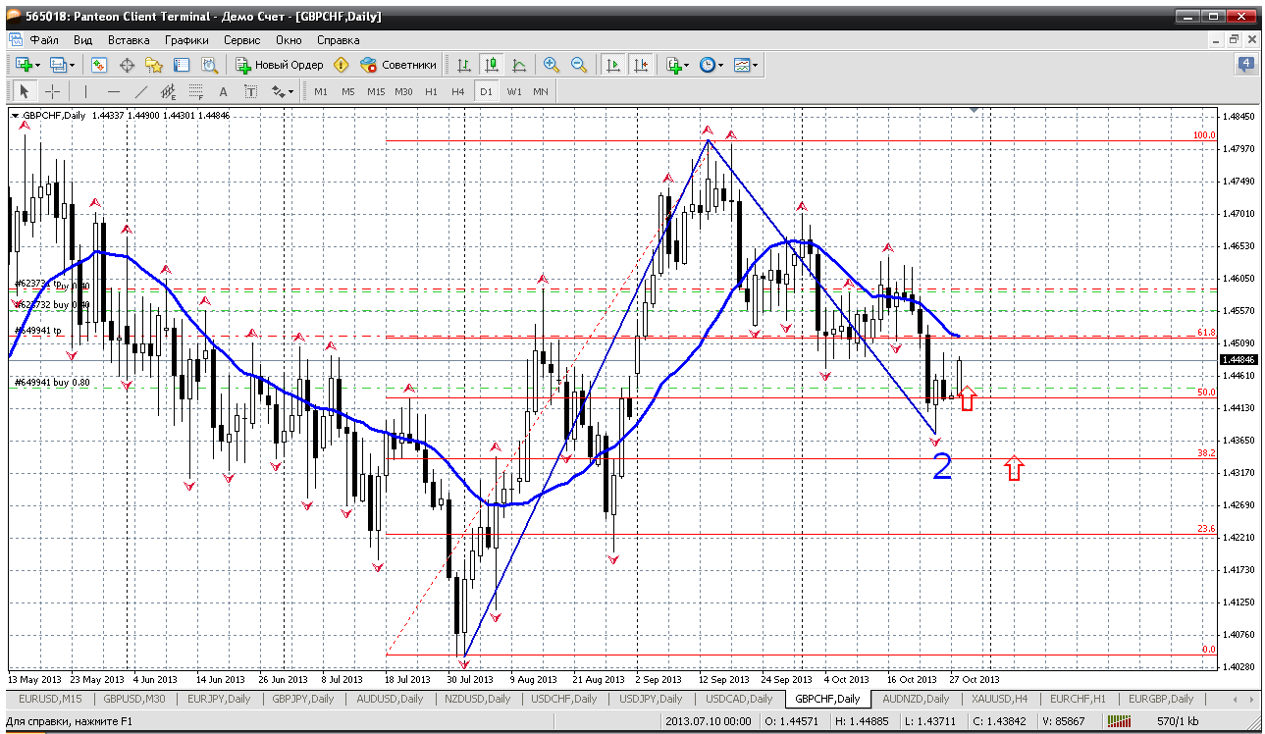Open the Market Watch window icon
Viewport: 1265px width, 734px height.
(99, 65)
